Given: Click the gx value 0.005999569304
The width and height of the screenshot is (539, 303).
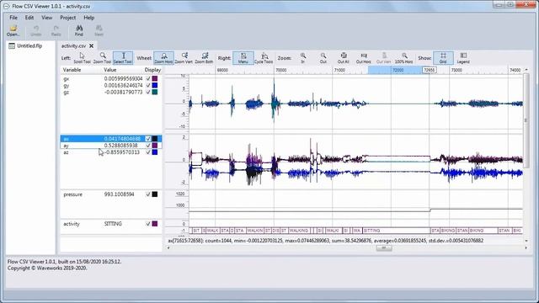Looking at the screenshot, I should coord(123,78).
